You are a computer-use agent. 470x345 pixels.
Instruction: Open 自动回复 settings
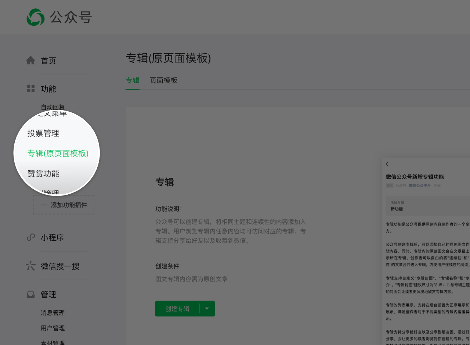coord(52,107)
